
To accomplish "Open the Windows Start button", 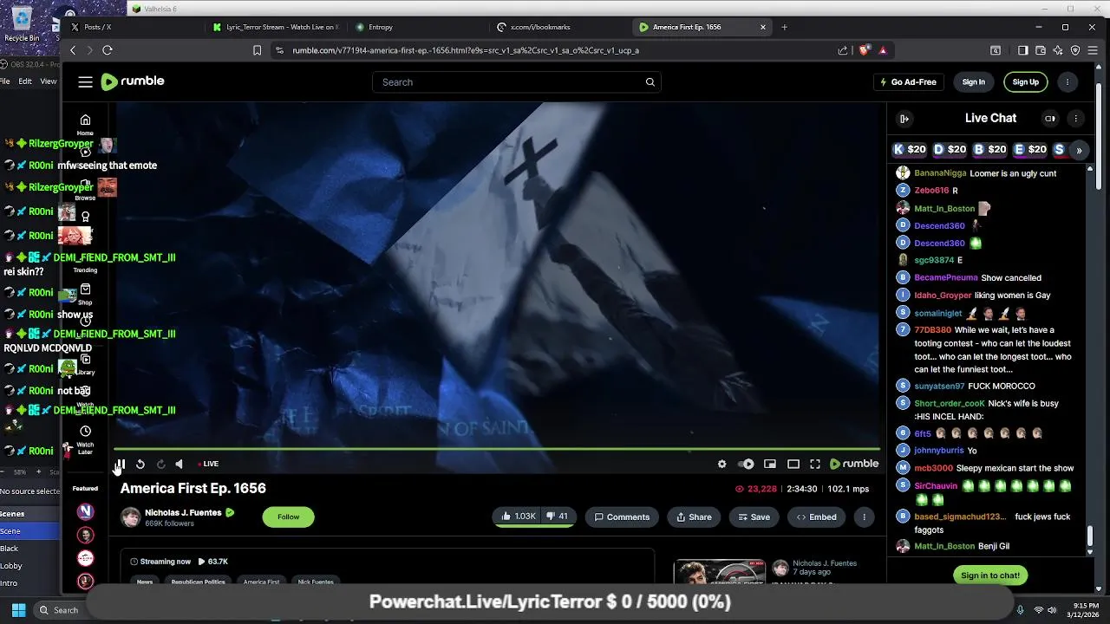I will [x=18, y=610].
